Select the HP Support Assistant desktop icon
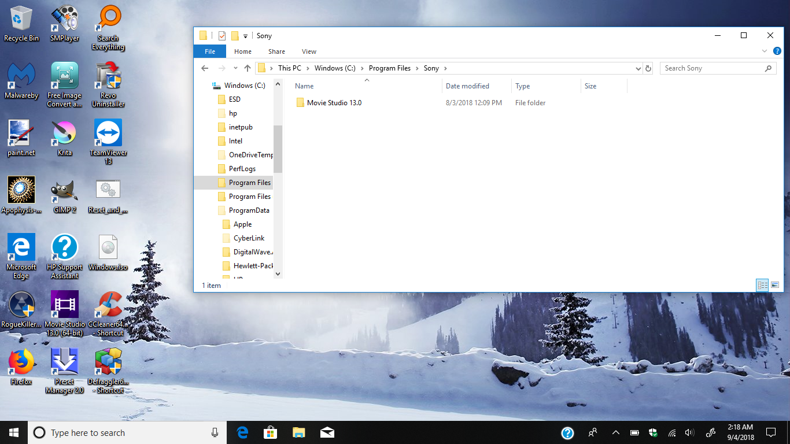The height and width of the screenshot is (444, 790). [x=64, y=257]
